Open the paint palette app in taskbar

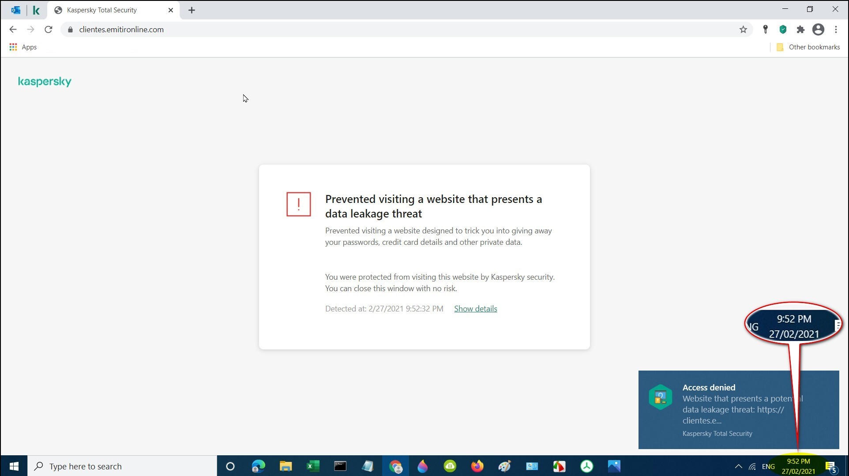(504, 466)
